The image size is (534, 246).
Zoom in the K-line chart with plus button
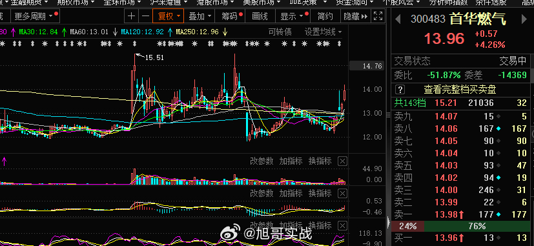[x=132, y=16]
